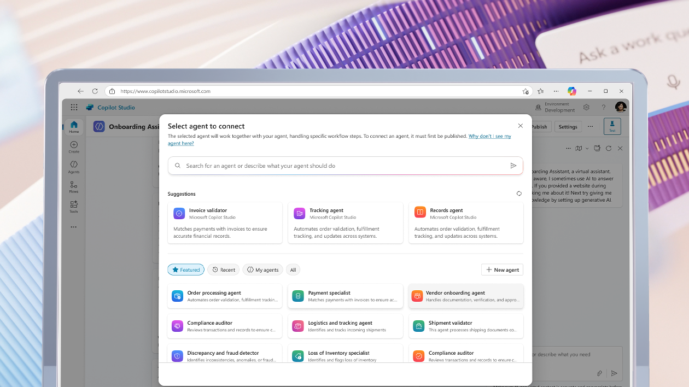The image size is (689, 387).
Task: Click the Copilot Studio app launcher grid
Action: 74,107
